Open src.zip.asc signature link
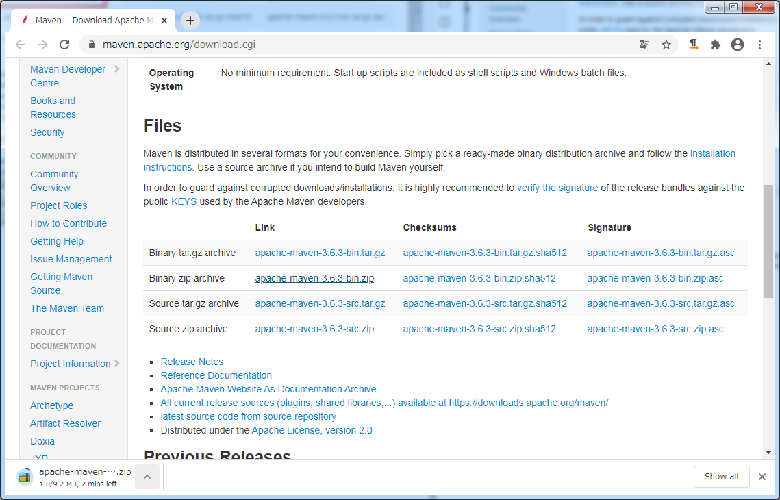Viewport: 780px width, 500px height. tap(655, 329)
